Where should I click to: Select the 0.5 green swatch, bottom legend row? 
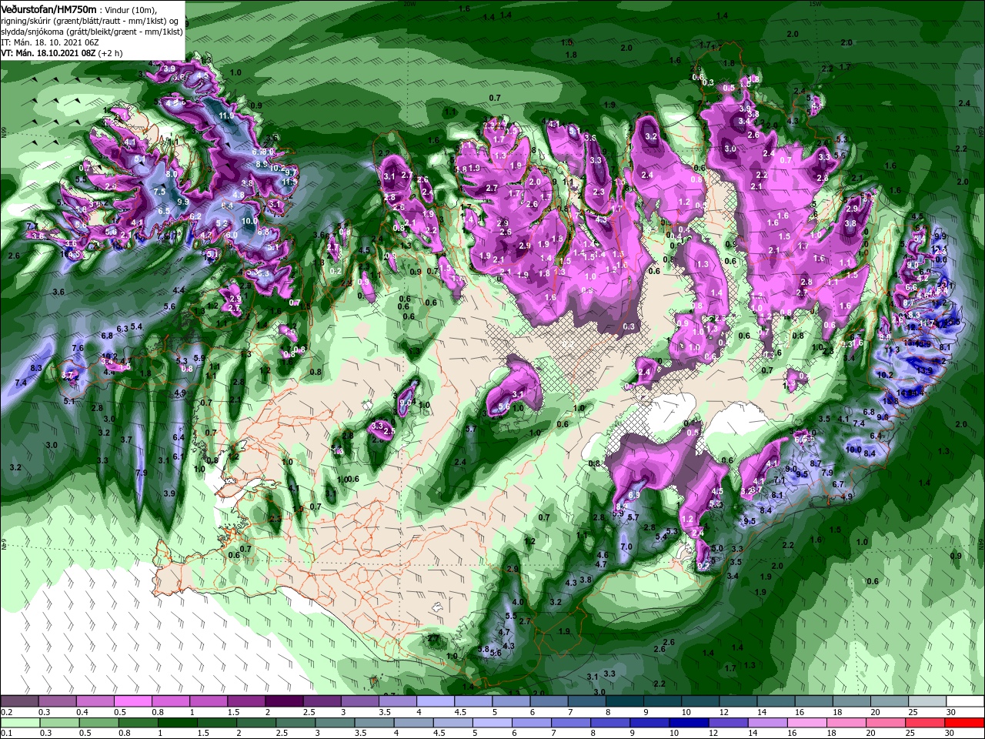98,723
